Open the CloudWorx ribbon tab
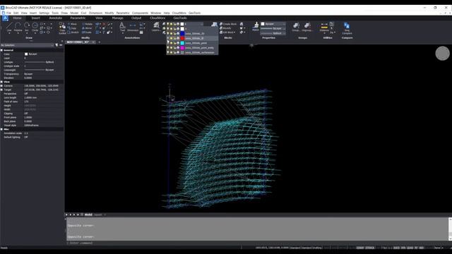The image size is (452, 254). 157,18
